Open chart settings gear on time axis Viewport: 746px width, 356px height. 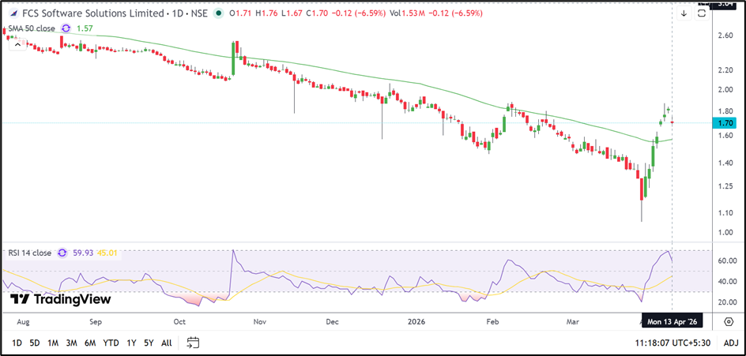[728, 321]
